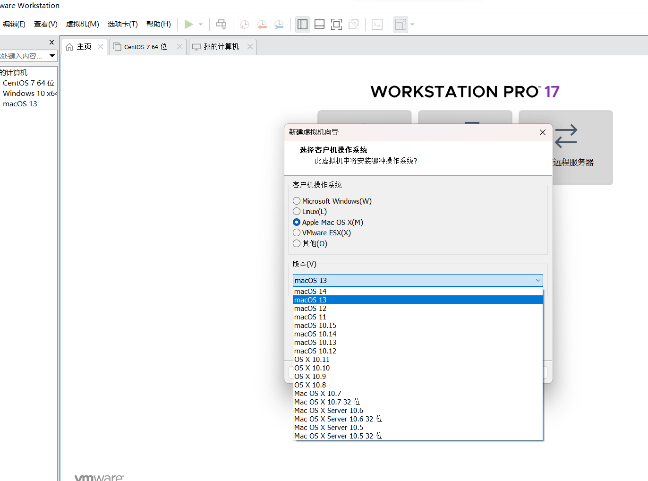Click the send Ctrl+Alt+Del toolbar icon
Viewport: 648px width, 481px height.
pos(221,24)
